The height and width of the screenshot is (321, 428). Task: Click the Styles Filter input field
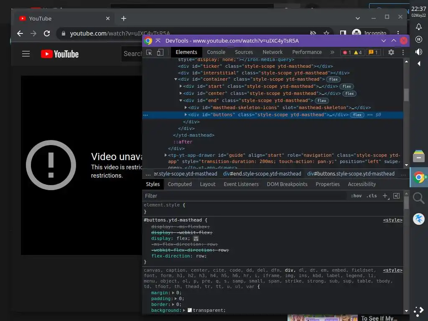(244, 196)
